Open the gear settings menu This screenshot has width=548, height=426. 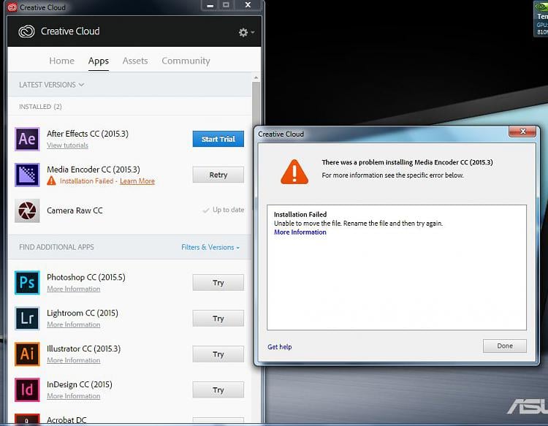(x=246, y=32)
